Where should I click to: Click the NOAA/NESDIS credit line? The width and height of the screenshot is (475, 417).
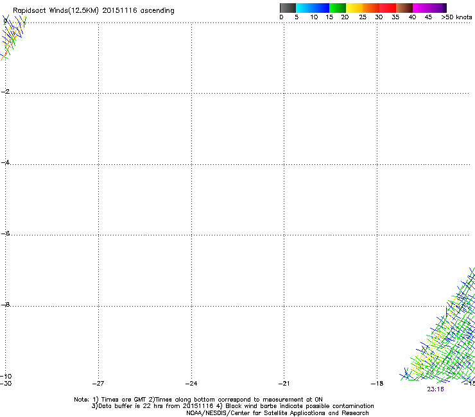[277, 413]
